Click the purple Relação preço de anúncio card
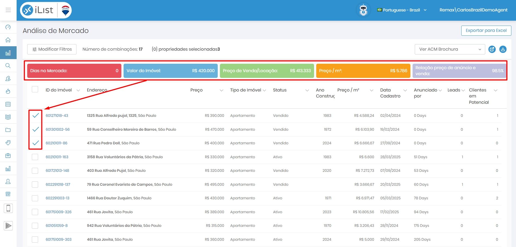Screen dimensions: 516x247 click(459, 71)
